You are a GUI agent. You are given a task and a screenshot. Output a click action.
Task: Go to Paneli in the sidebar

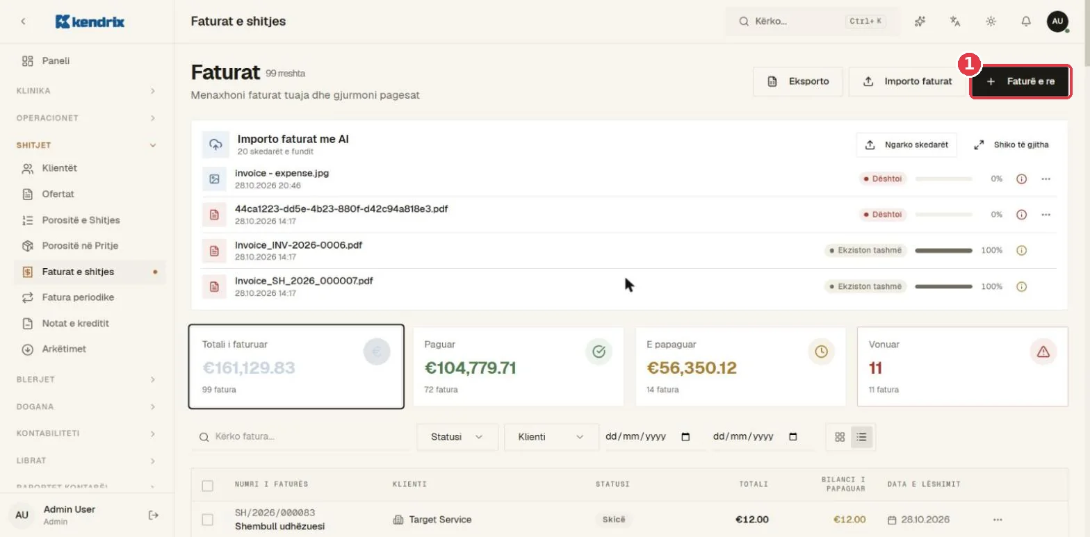pos(90,60)
